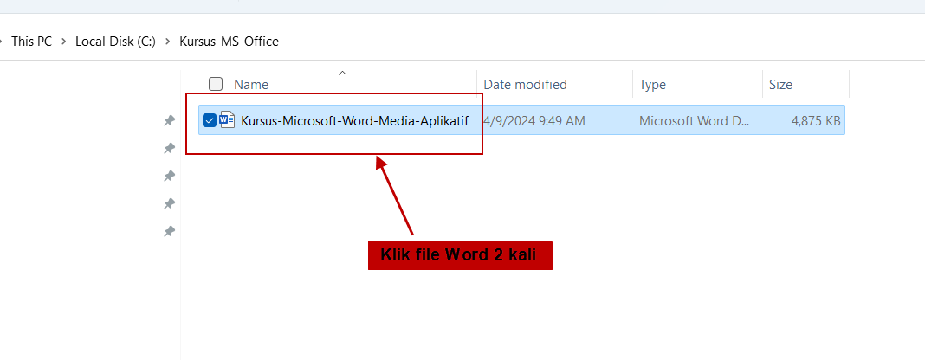Open chevron between This PC and Local Disk
Viewport: 925px width, 360px height.
tap(64, 42)
